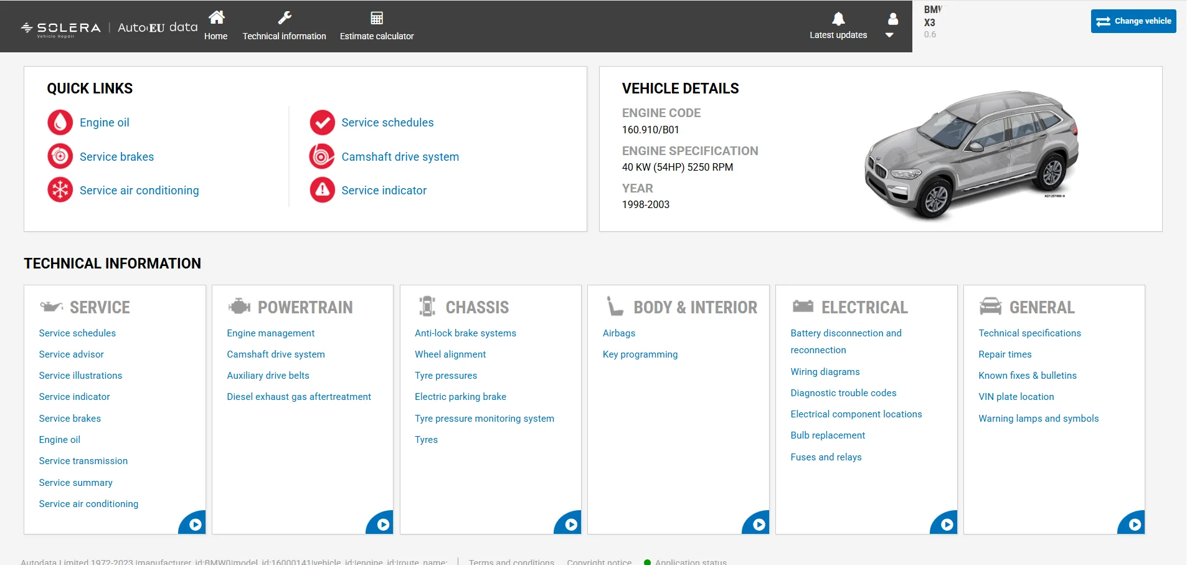Open Diagnostic trouble codes link
Viewport: 1187px width, 565px height.
click(x=843, y=393)
